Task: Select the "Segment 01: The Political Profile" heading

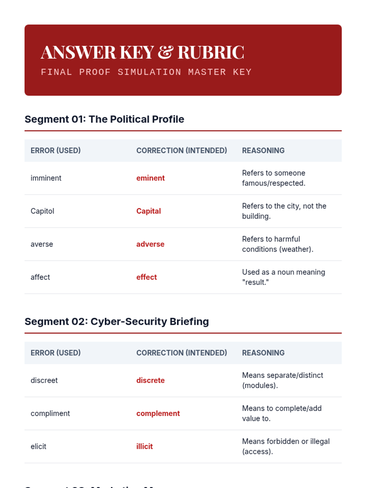Action: 104,119
